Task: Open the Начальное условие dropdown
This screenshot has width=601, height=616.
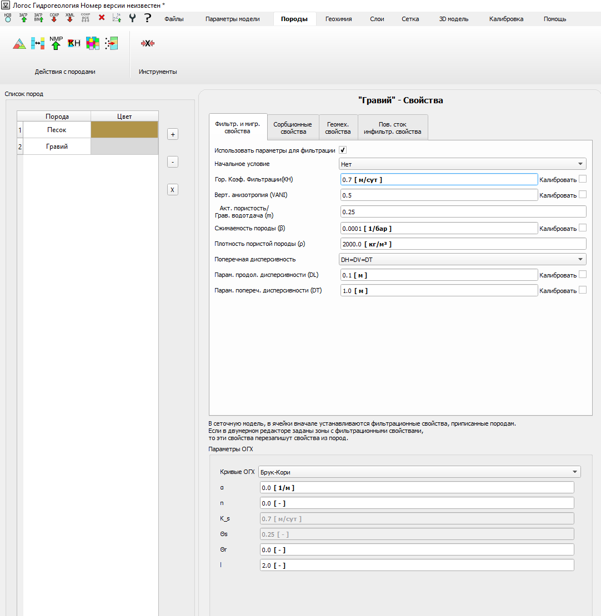Action: pyautogui.click(x=463, y=164)
